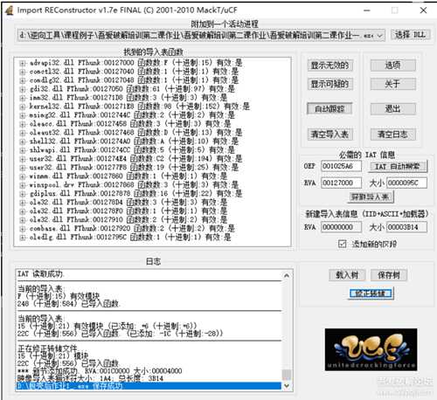Click the 获取导入表 button
437x400 pixels.
point(371,197)
